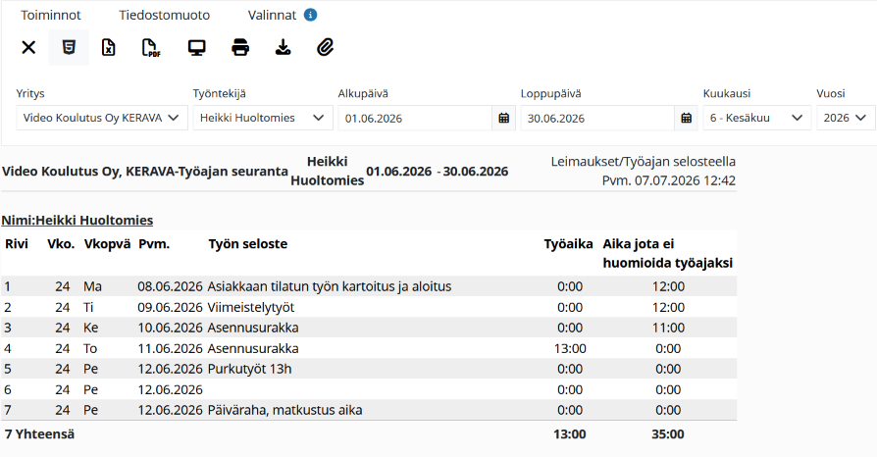Select the PDF file format icon
Screen dimensions: 877x457
click(x=151, y=47)
